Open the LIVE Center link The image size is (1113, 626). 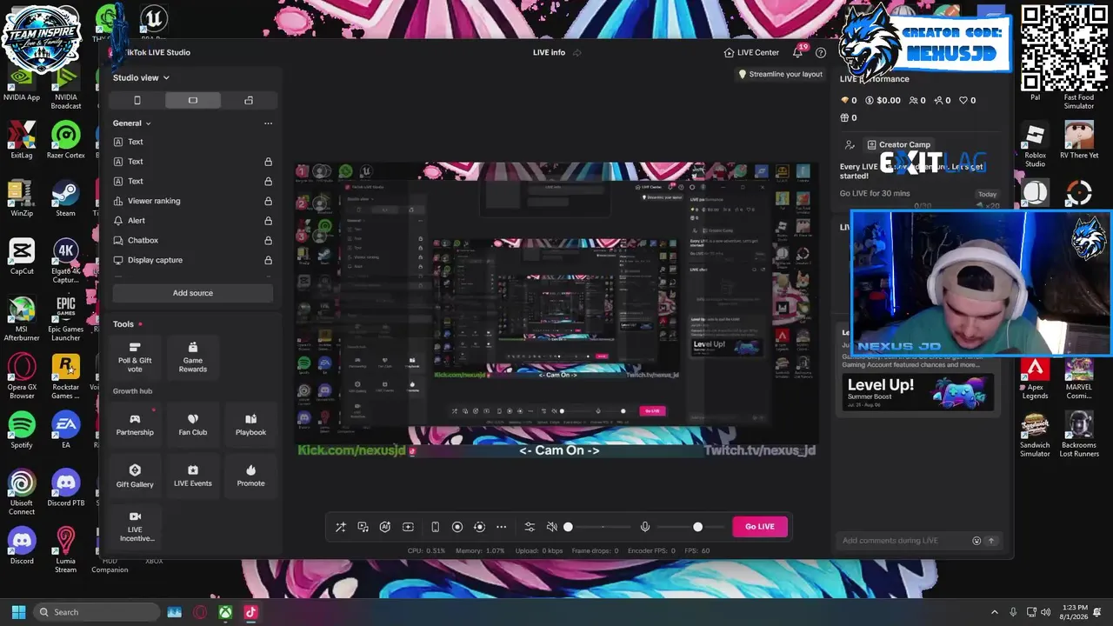pyautogui.click(x=751, y=52)
